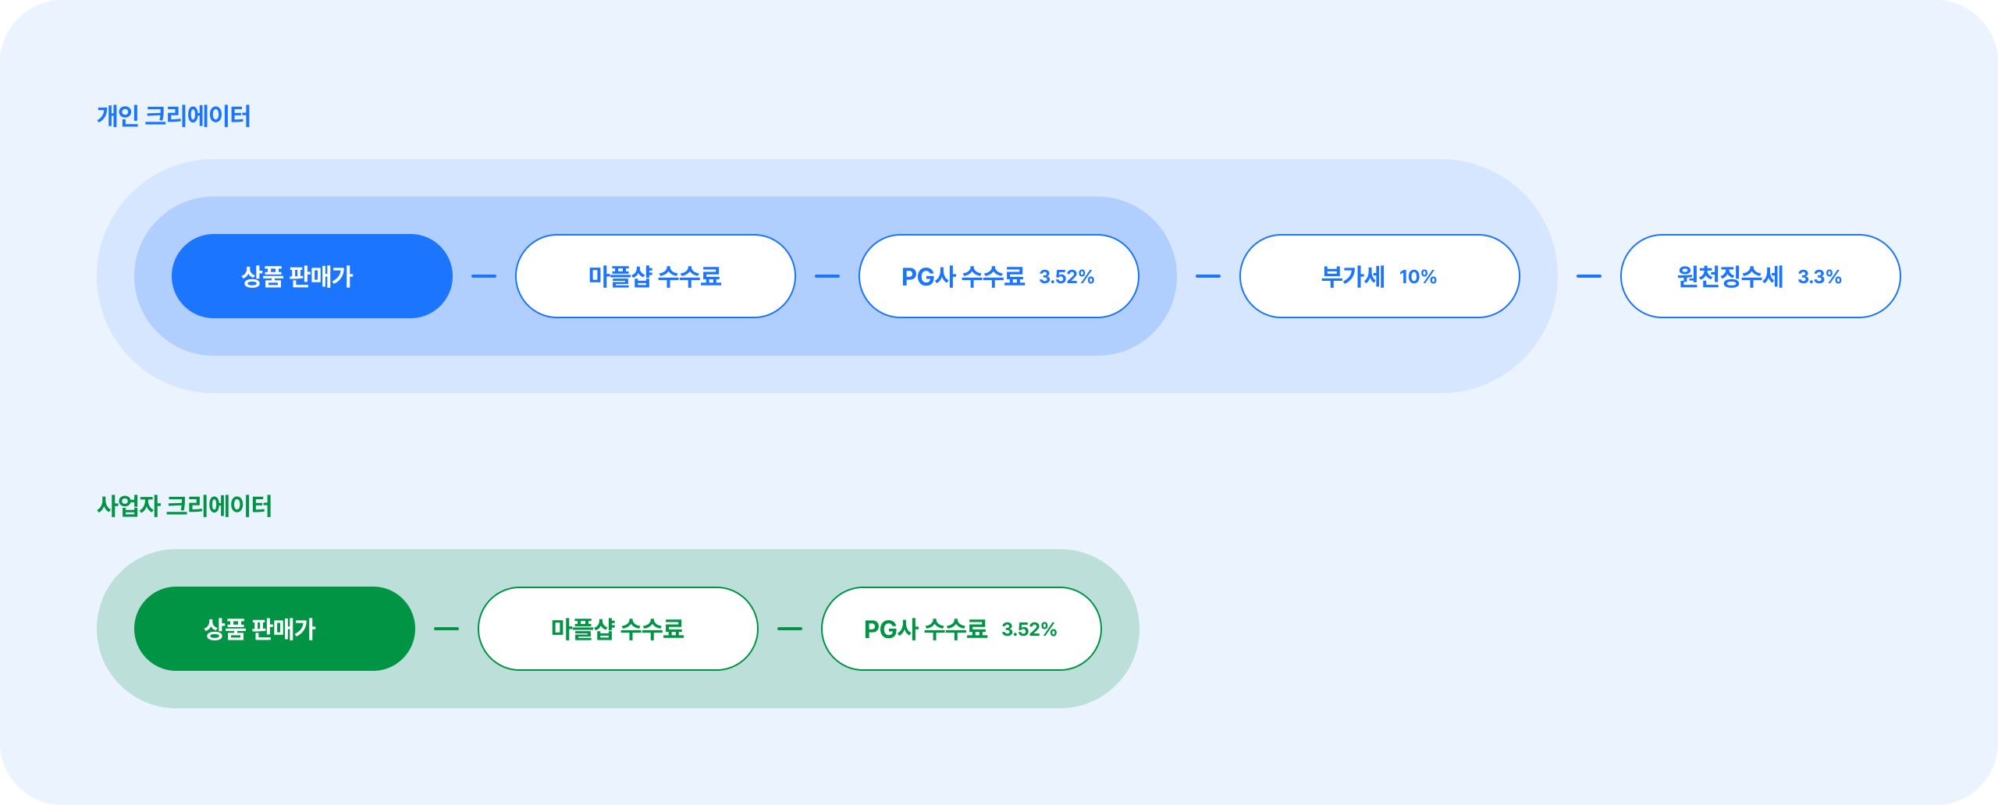Click the green minus sign before PG사 수수료
The width and height of the screenshot is (1998, 805).
[x=790, y=629]
